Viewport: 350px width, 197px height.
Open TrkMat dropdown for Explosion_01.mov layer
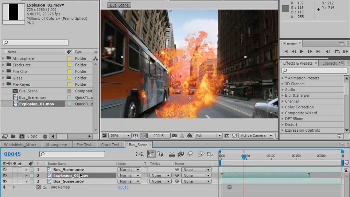[160, 175]
